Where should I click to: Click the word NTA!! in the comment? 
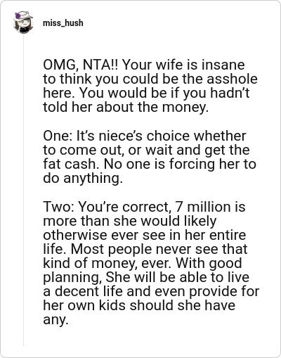pyautogui.click(x=100, y=65)
